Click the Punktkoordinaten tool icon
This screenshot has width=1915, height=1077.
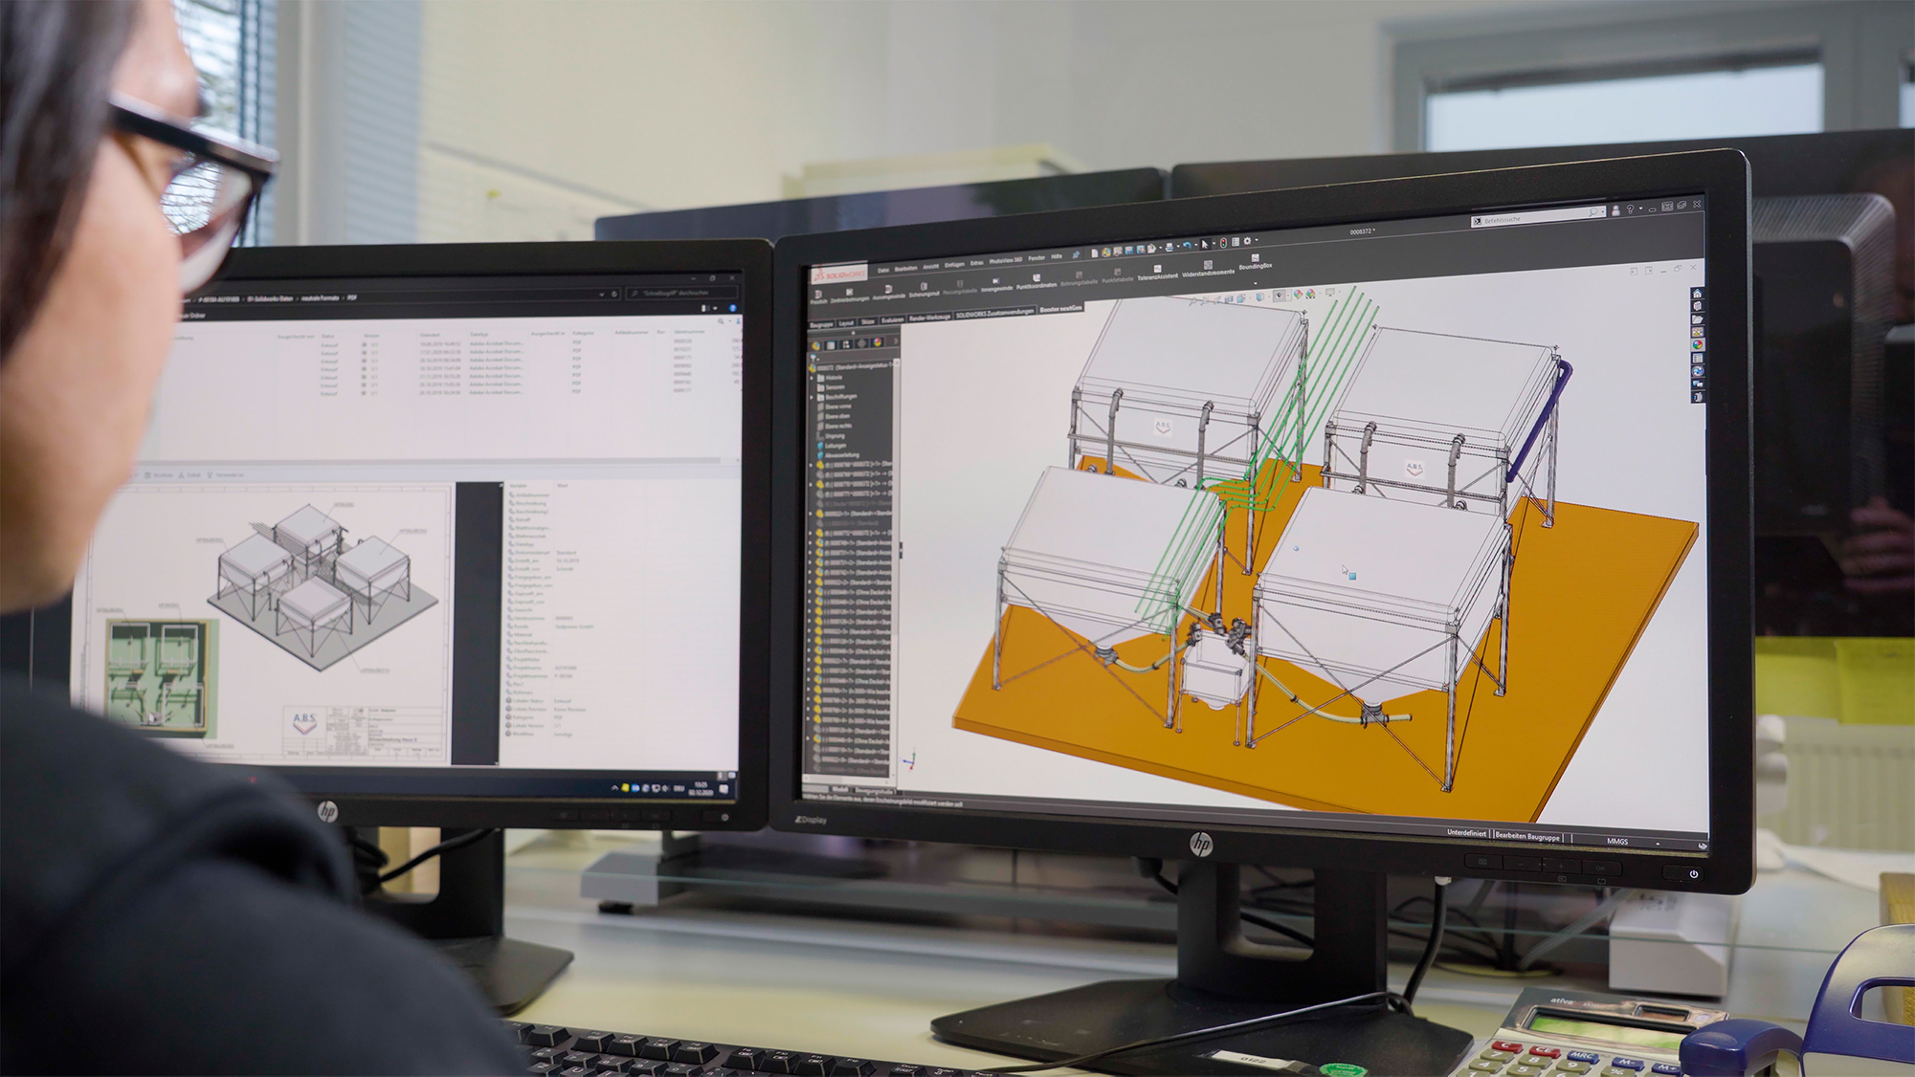pos(1036,278)
